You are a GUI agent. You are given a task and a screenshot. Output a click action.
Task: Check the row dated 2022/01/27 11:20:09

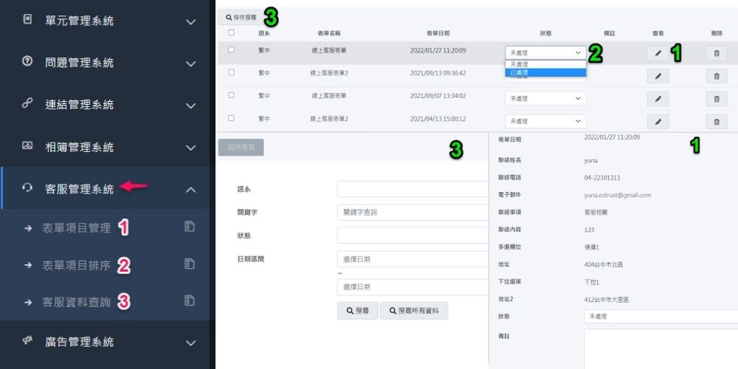[231, 49]
